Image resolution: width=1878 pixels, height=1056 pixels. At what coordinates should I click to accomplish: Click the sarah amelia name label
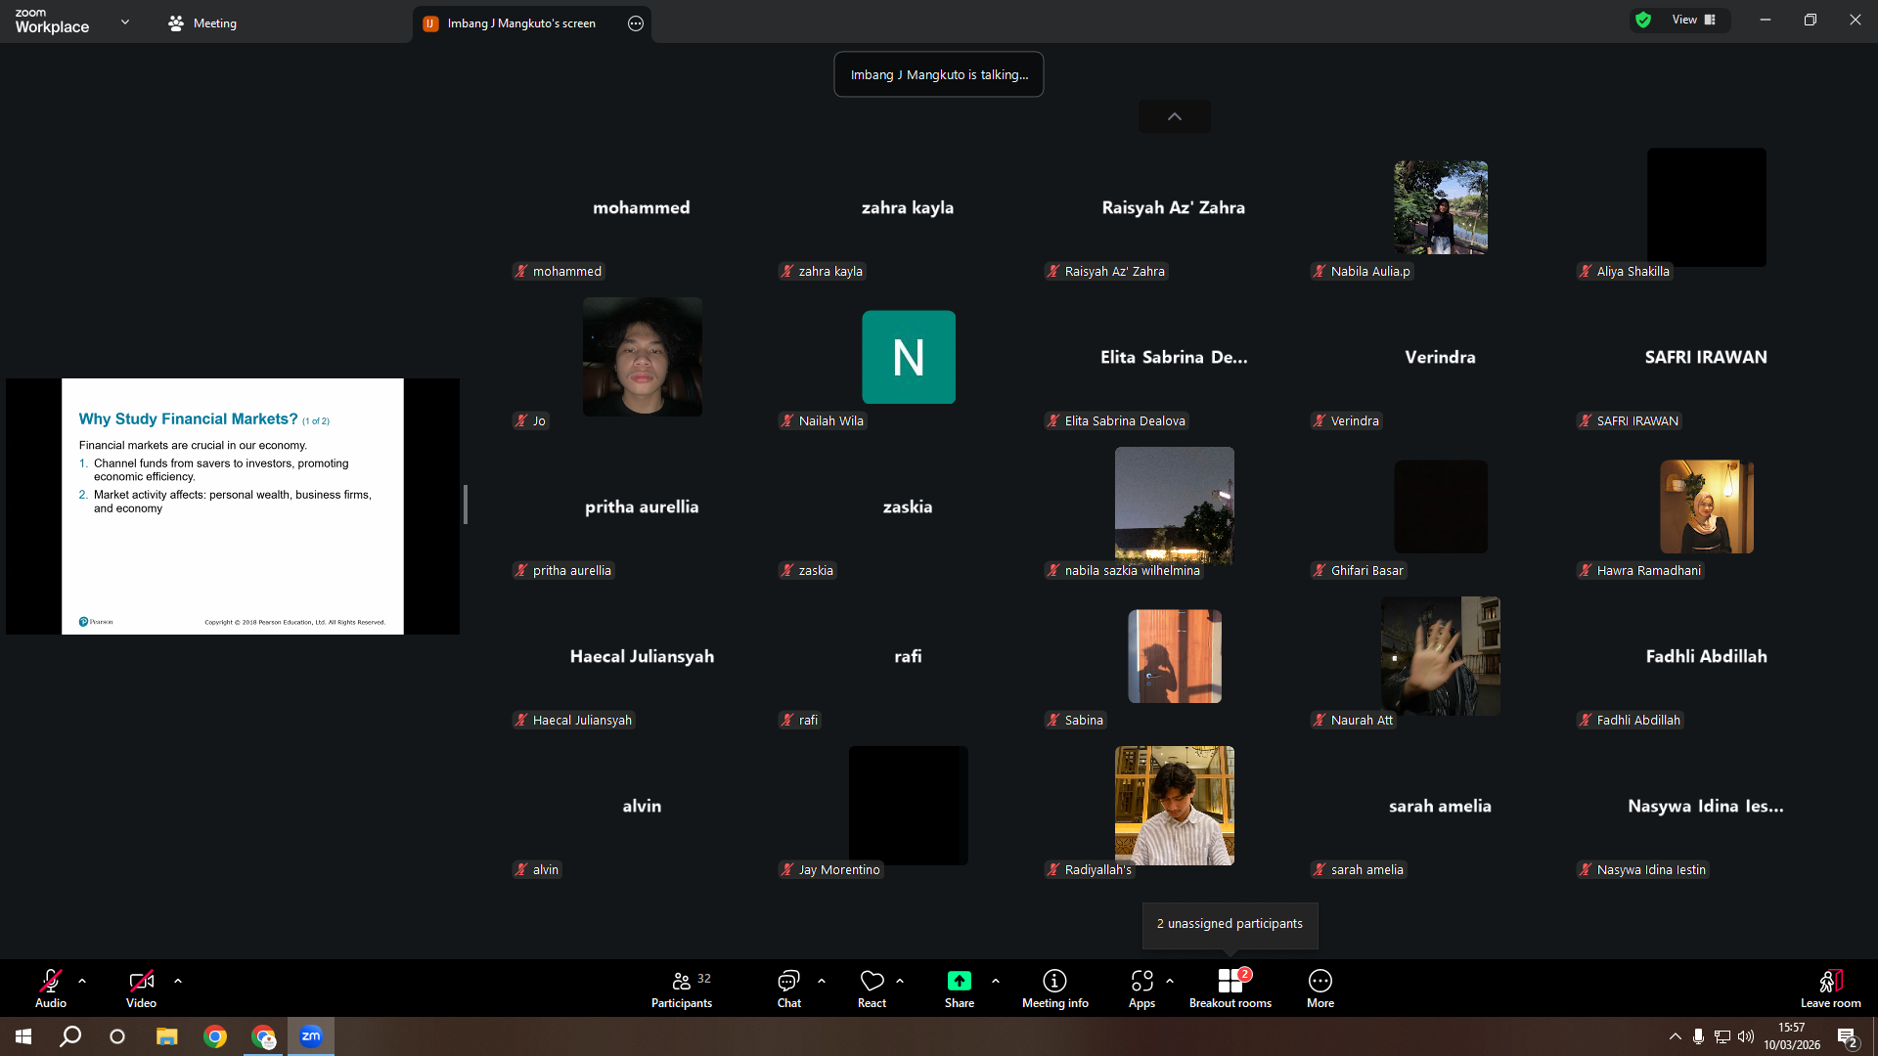[x=1359, y=869]
